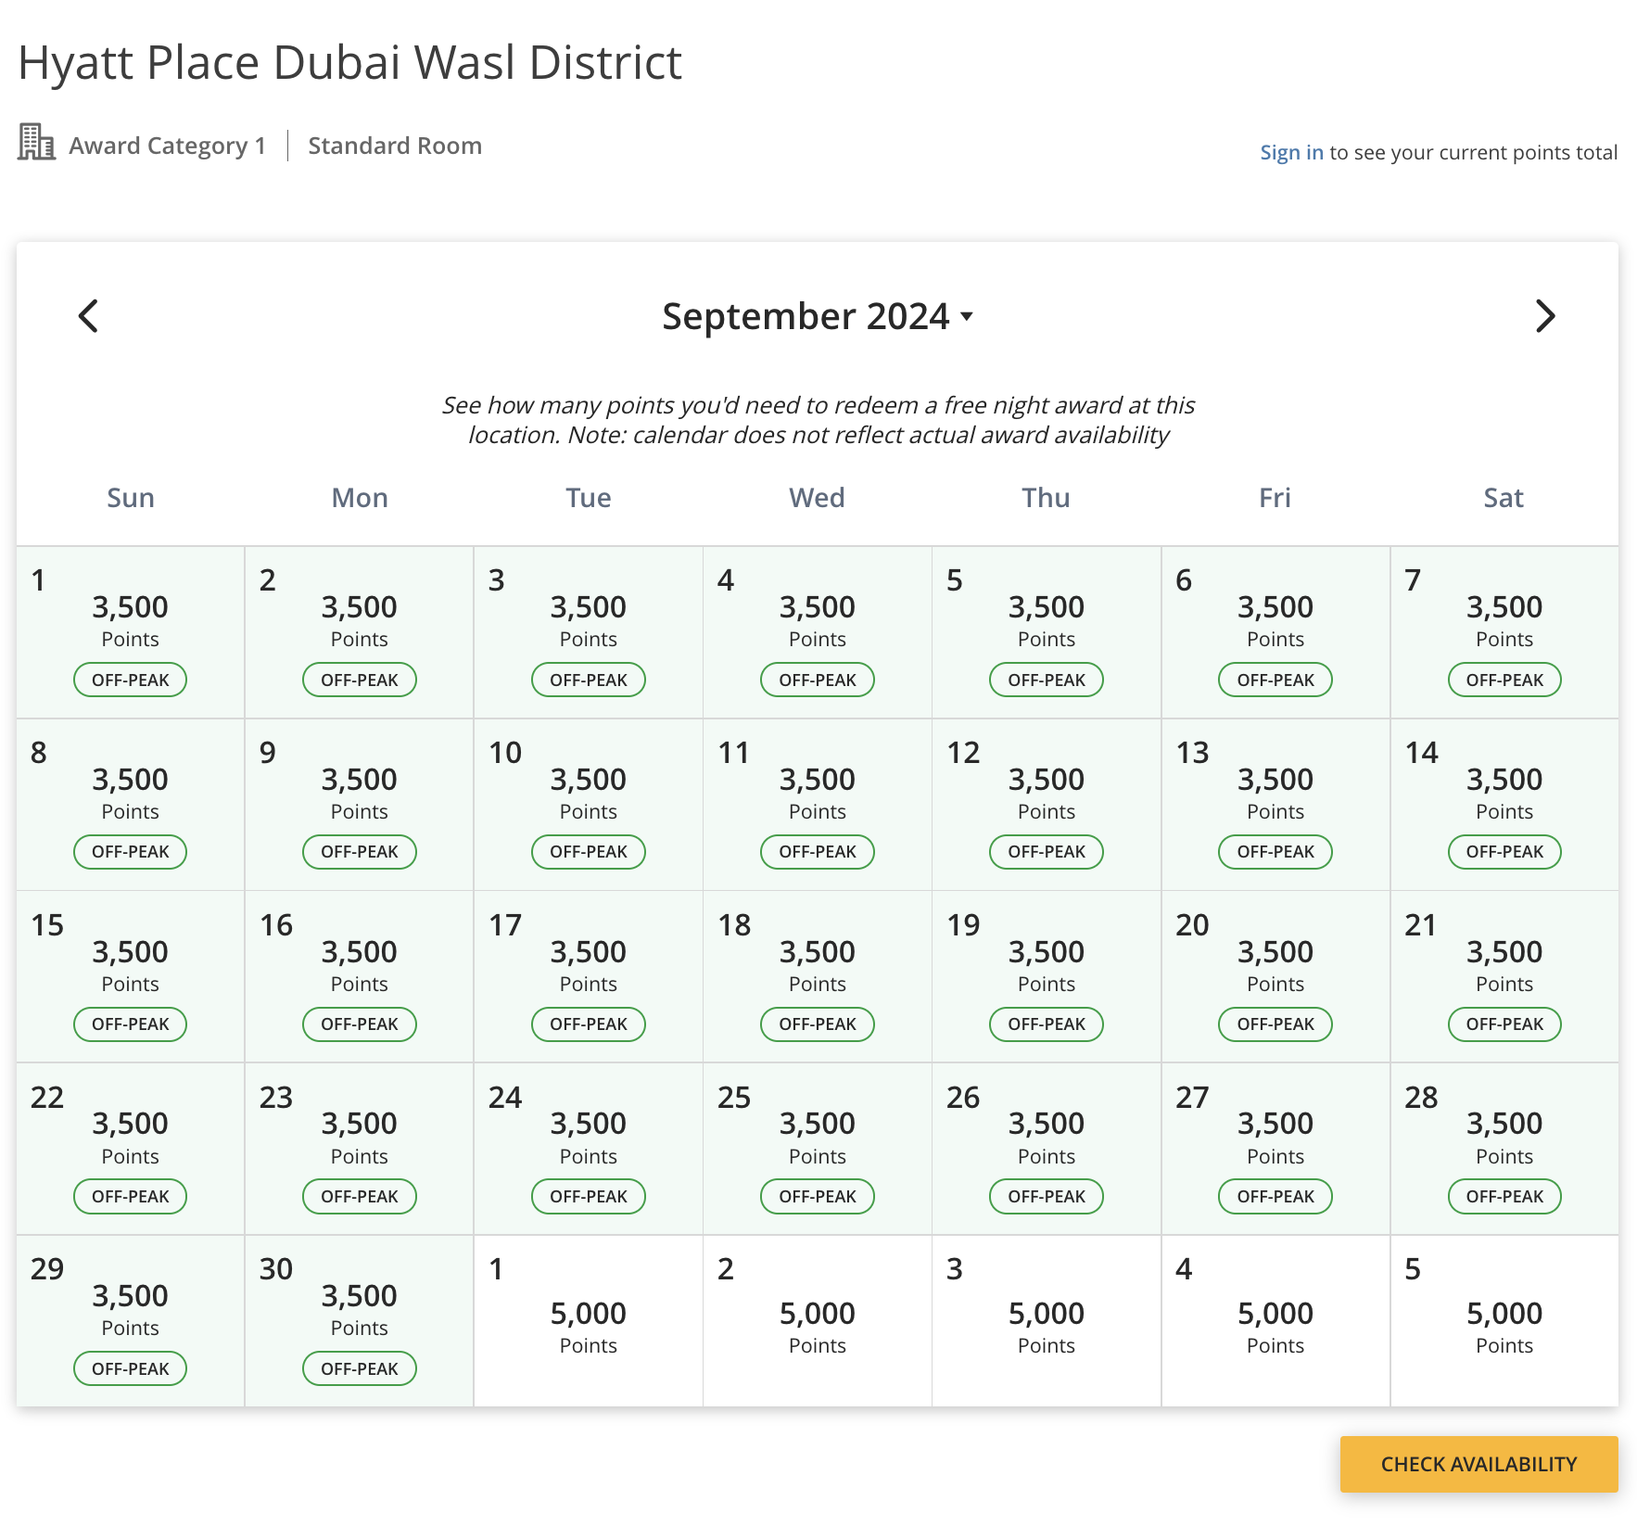Image resolution: width=1637 pixels, height=1526 pixels.
Task: Pick Saturday September 21
Action: point(1504,977)
